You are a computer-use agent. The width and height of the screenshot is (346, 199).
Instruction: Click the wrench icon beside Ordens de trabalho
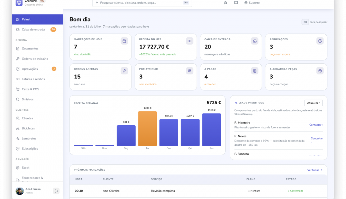point(18,59)
